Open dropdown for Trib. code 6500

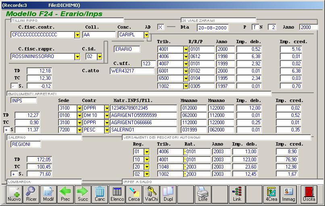186,78
